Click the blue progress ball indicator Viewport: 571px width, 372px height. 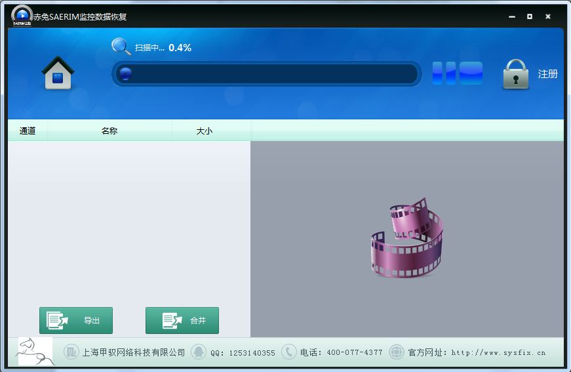(x=126, y=73)
